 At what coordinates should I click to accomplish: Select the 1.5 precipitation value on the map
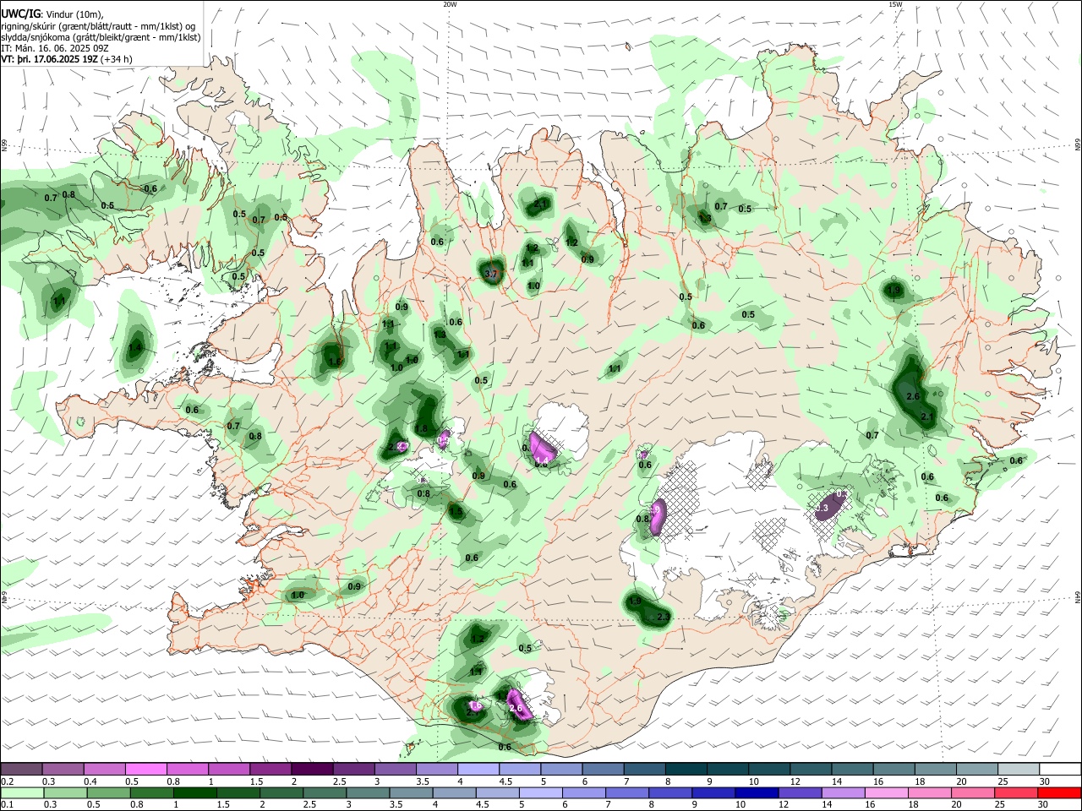(456, 511)
